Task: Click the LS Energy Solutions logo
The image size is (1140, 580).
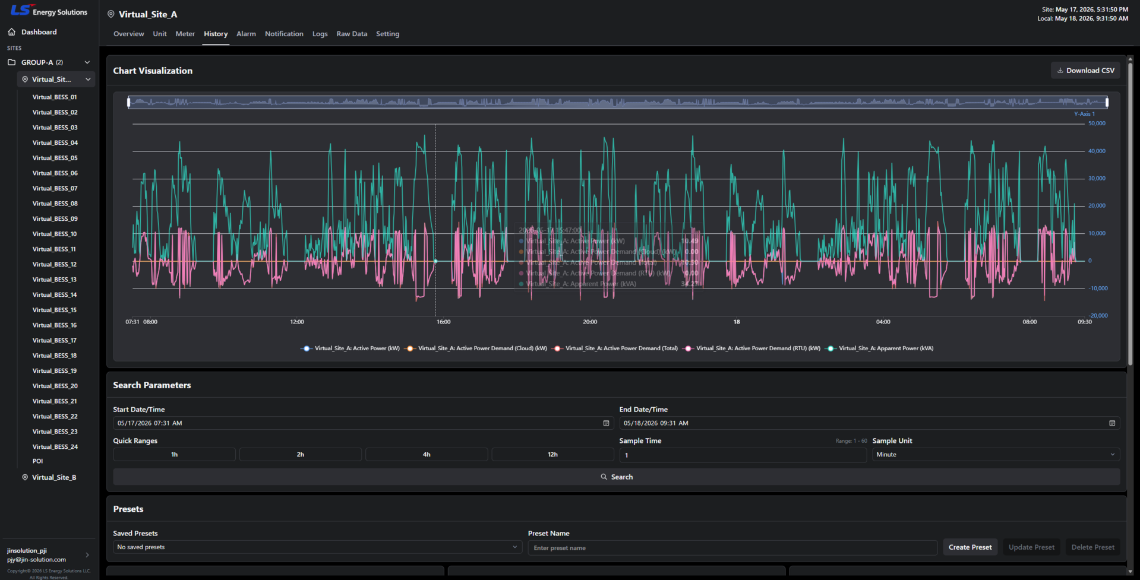Action: 49,11
